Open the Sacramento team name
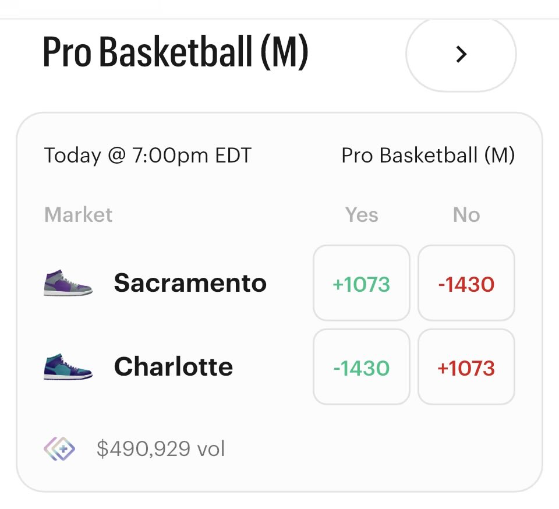559x509 pixels. [190, 283]
